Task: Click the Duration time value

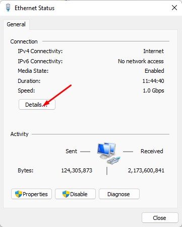Action: (153, 81)
